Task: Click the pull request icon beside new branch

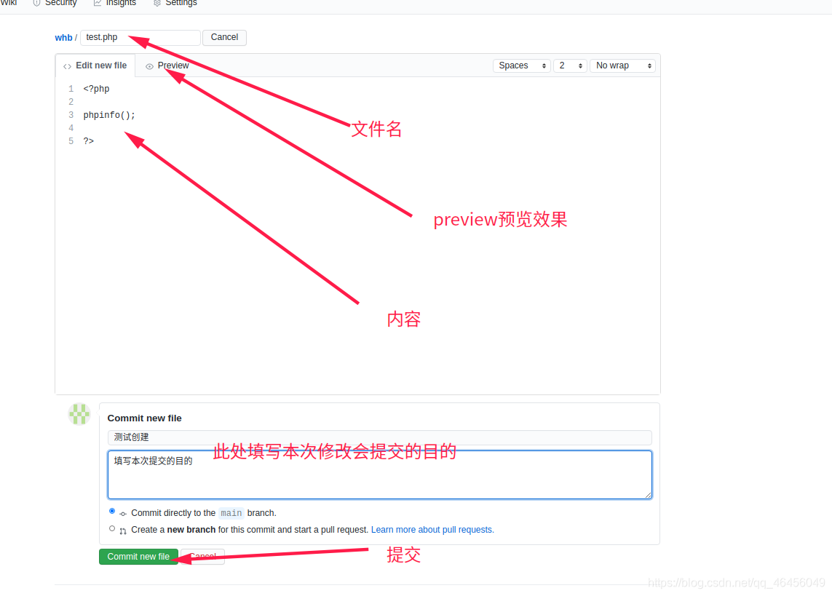Action: point(123,531)
